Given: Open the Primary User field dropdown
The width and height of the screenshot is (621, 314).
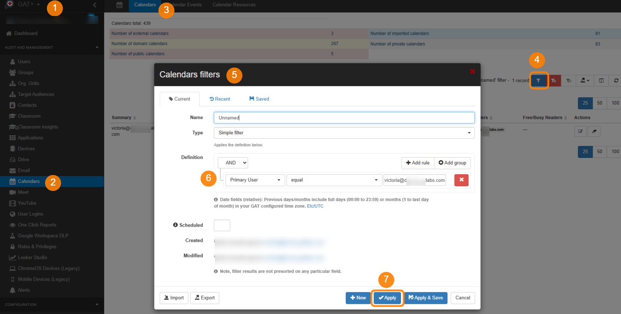Looking at the screenshot, I should [x=255, y=180].
